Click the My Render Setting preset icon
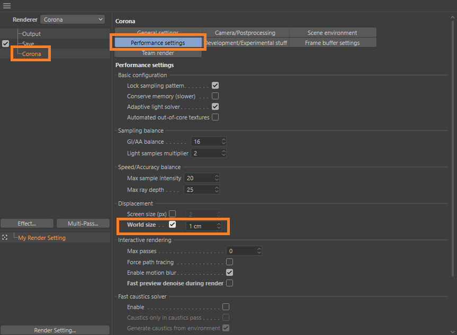 click(5, 238)
